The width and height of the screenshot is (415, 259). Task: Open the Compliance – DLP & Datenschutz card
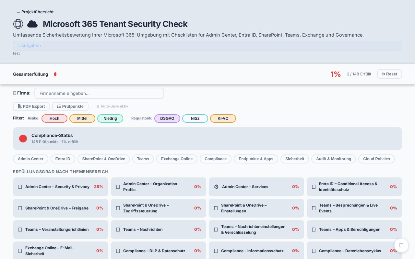point(159,251)
